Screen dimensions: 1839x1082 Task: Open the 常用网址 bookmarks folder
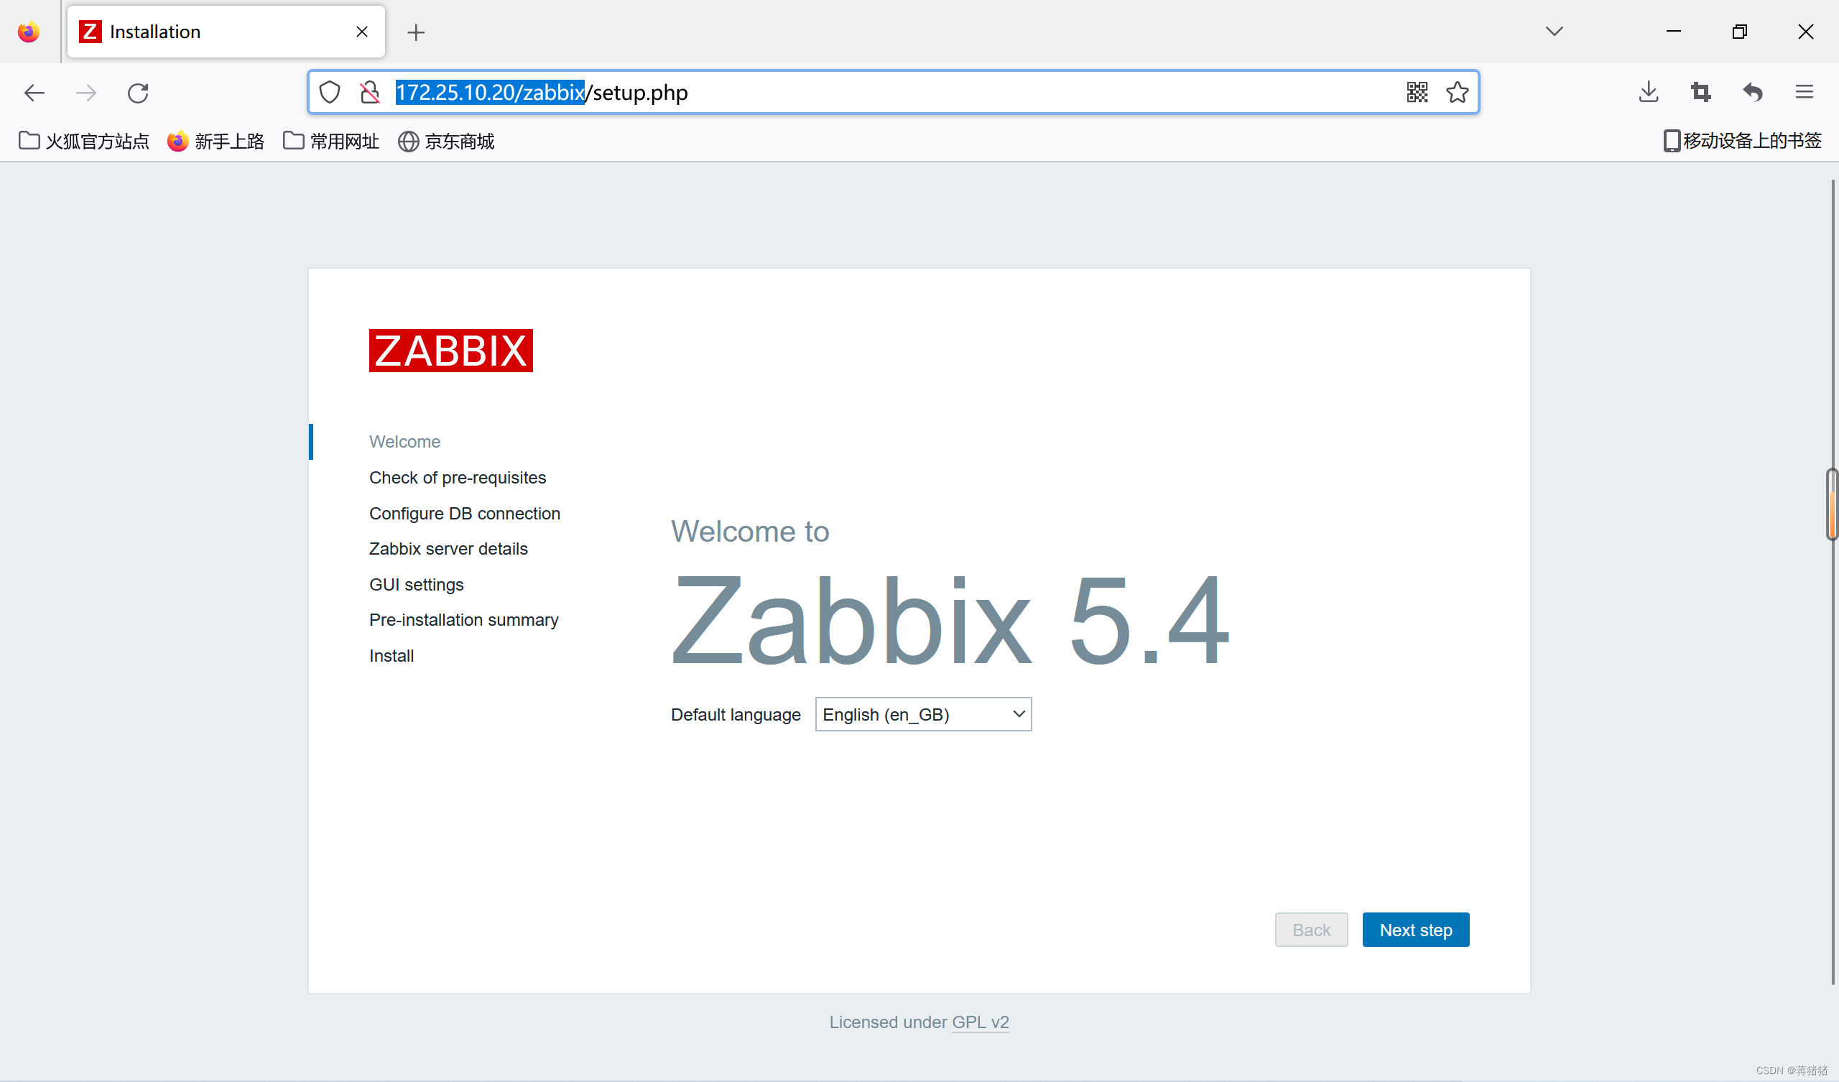tap(331, 141)
